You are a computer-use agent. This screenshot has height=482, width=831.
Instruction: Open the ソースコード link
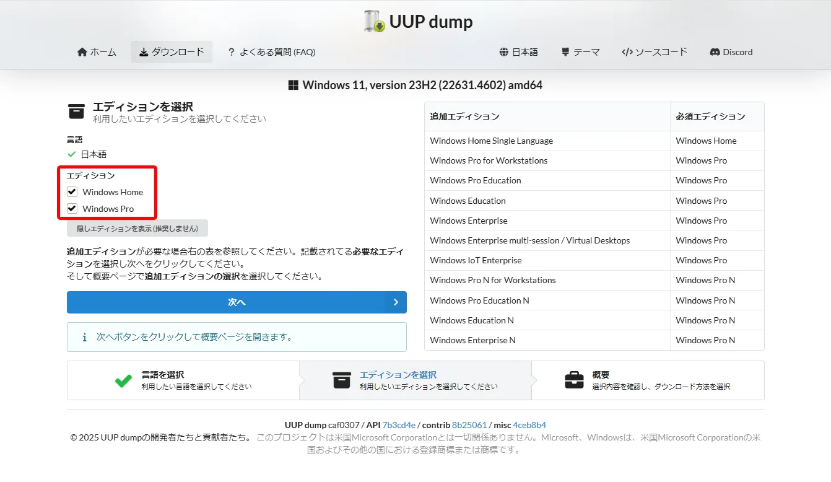coord(655,52)
